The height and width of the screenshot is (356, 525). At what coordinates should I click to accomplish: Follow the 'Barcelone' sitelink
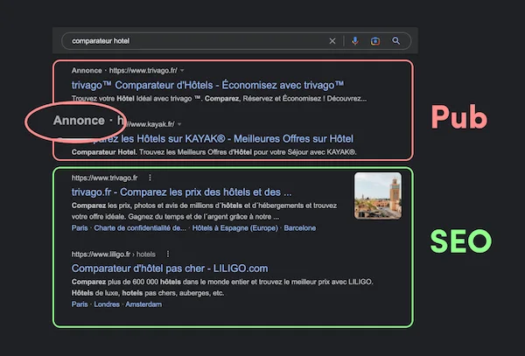300,228
